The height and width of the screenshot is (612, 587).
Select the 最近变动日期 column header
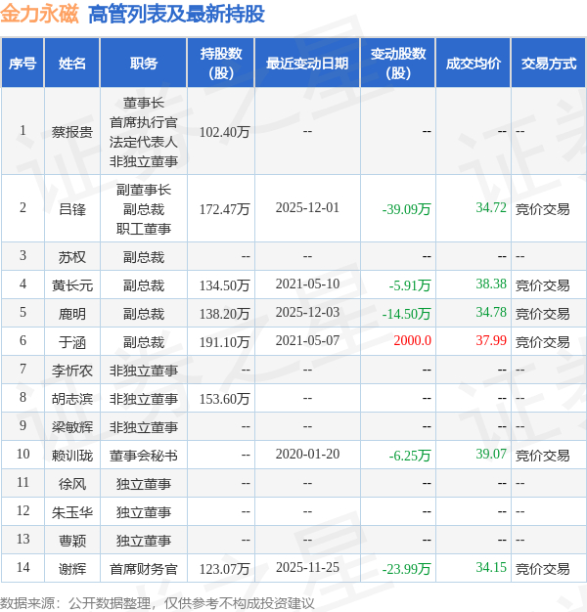pos(307,64)
